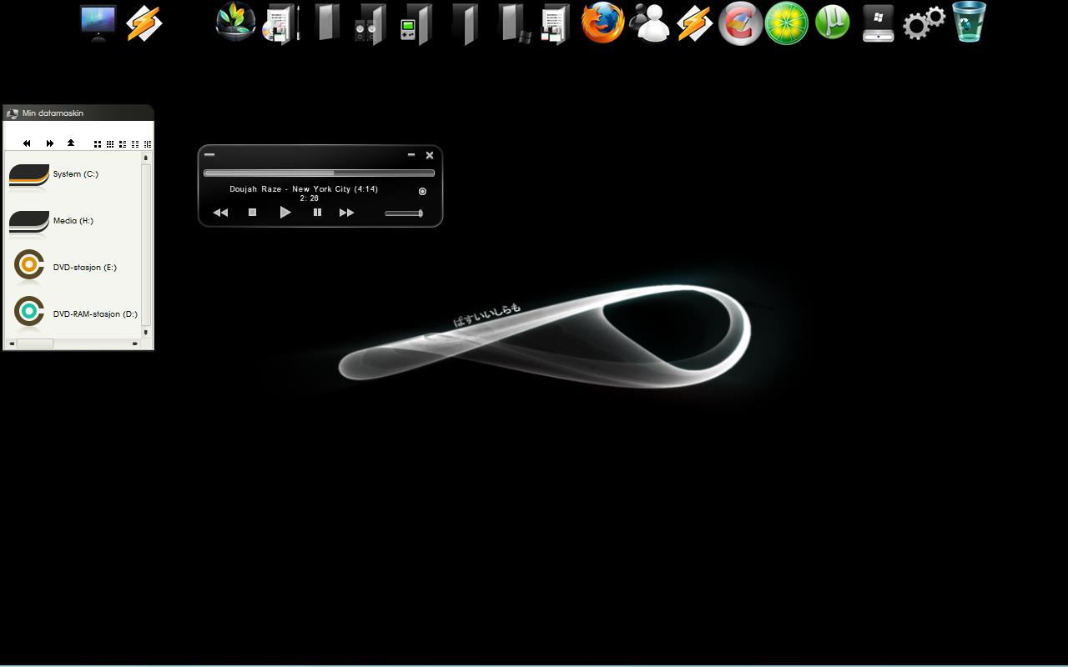Go up one folder level in Min datamaskin
The image size is (1068, 667).
[x=71, y=143]
